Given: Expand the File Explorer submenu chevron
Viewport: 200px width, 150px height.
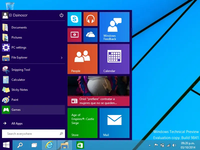Looking at the screenshot, I should coord(61,58).
